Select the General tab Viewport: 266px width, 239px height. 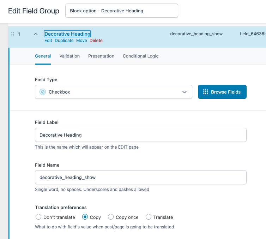tap(43, 56)
